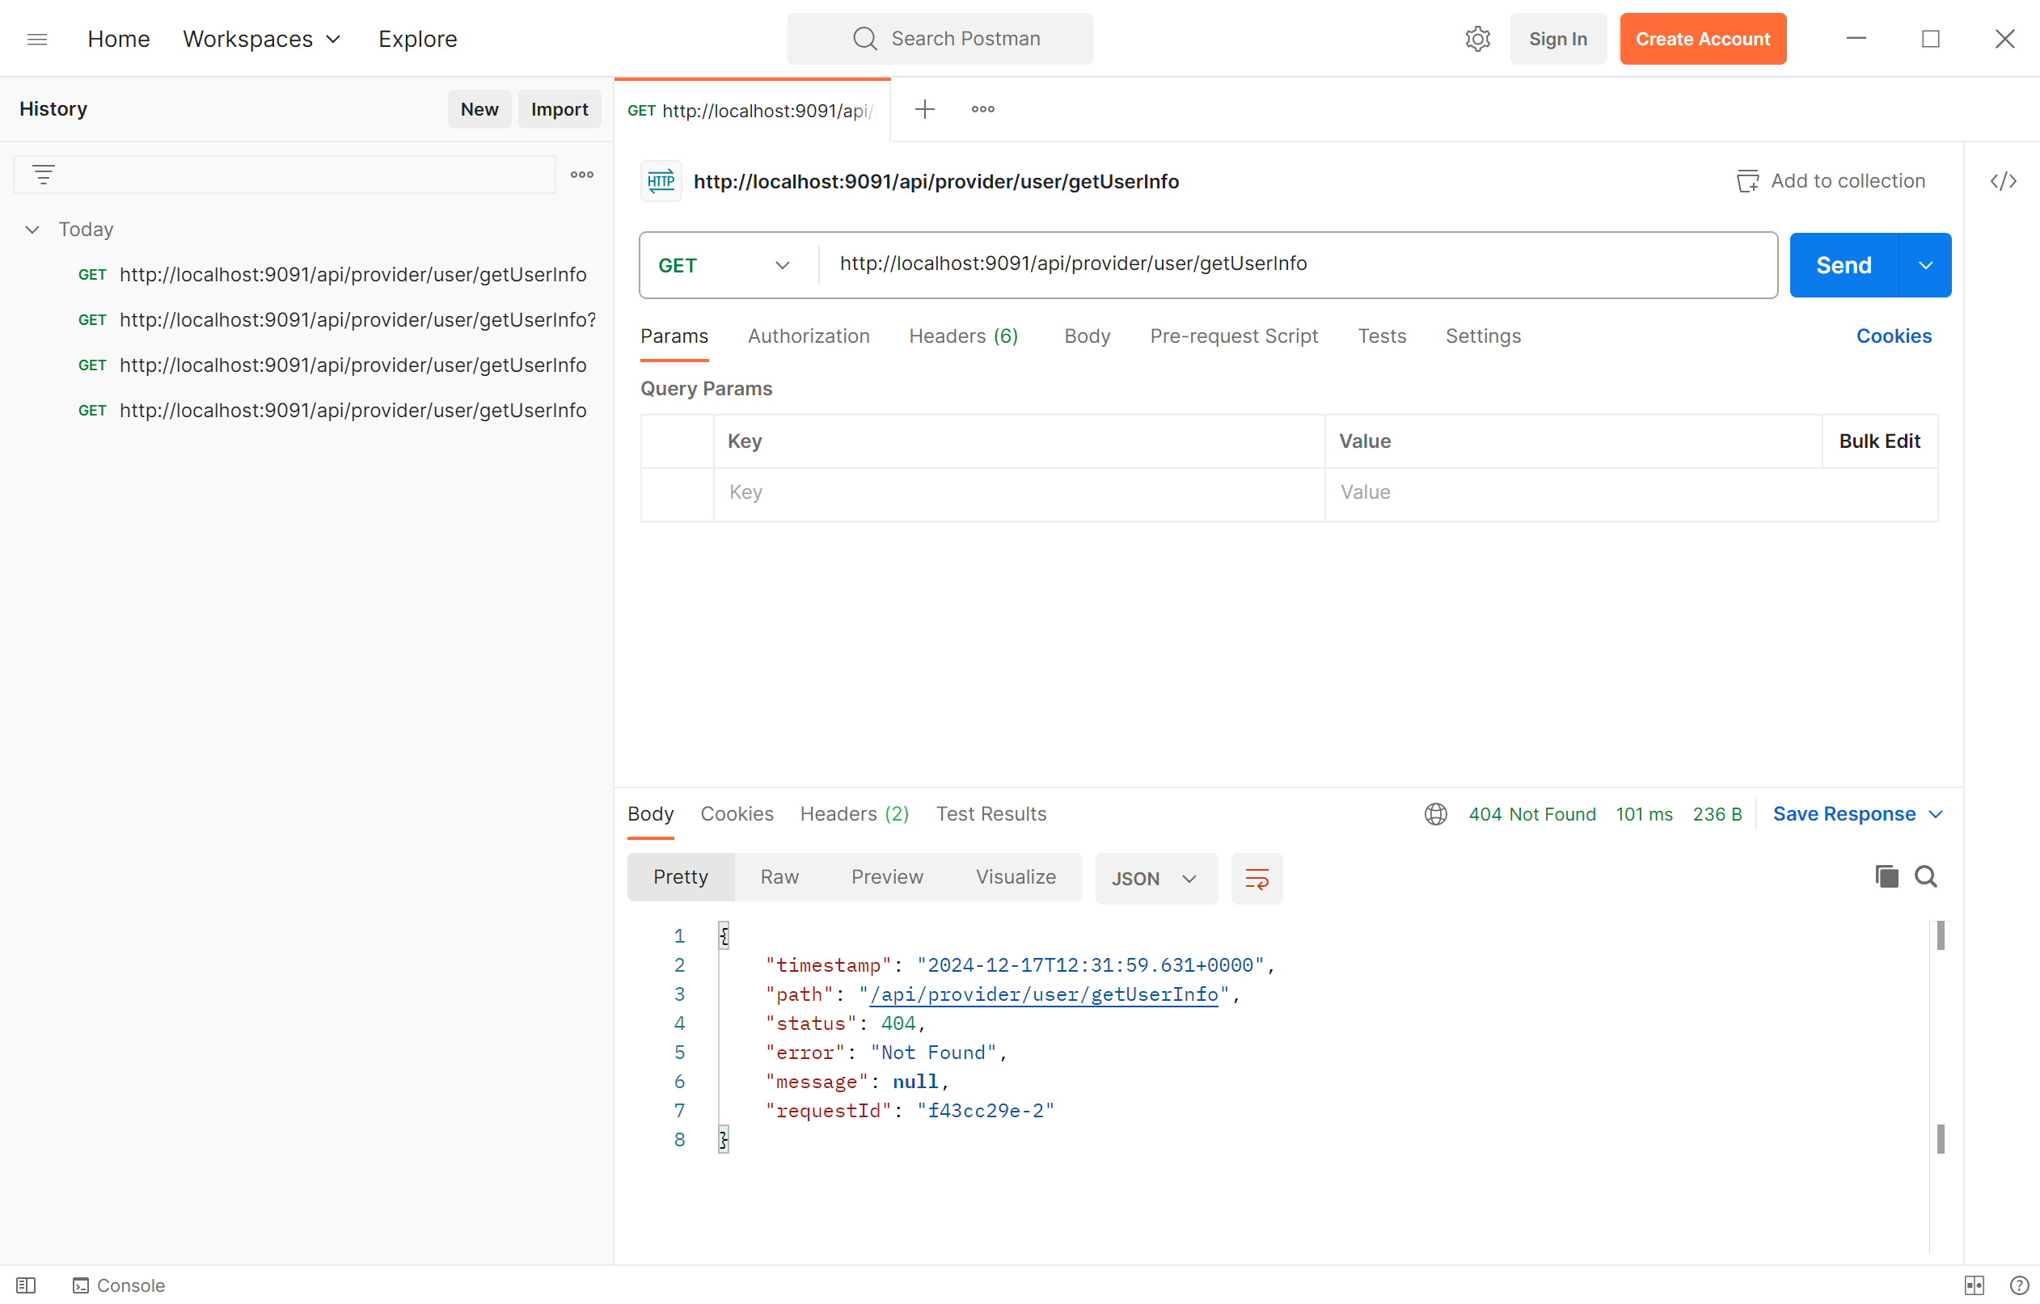The height and width of the screenshot is (1304, 2040).
Task: Toggle two-pane layout icon in status bar
Action: tap(1974, 1285)
